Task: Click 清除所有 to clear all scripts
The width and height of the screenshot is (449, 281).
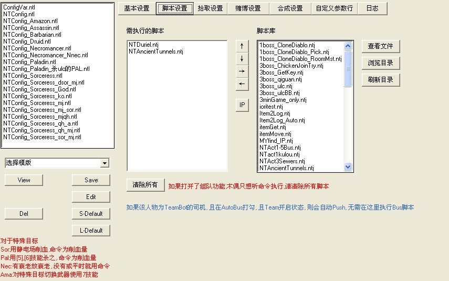Action: [145, 185]
